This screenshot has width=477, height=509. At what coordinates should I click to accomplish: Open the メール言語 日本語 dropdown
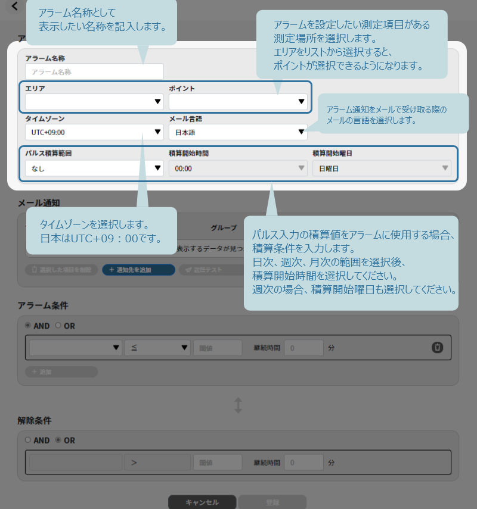[238, 132]
